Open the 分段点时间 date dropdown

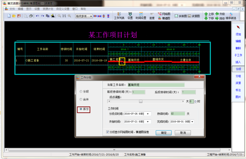[x=147, y=114]
